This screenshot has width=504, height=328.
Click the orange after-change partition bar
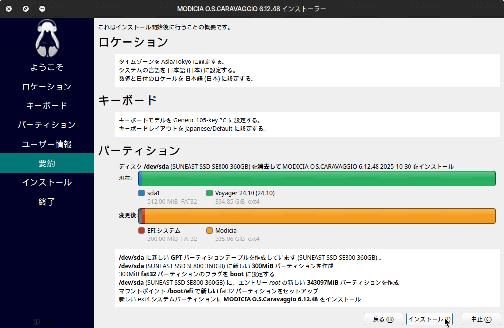pyautogui.click(x=320, y=216)
